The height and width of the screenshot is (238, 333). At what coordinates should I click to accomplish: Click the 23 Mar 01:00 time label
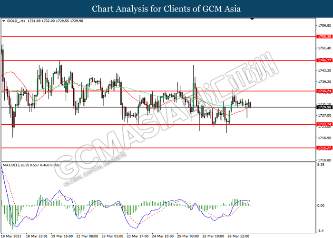(x=112, y=236)
